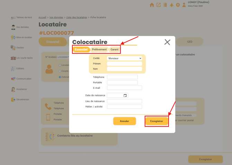
Task: Select the Couple radio button
Action: point(60,71)
